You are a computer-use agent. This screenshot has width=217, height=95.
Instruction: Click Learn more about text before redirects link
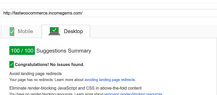69,80
